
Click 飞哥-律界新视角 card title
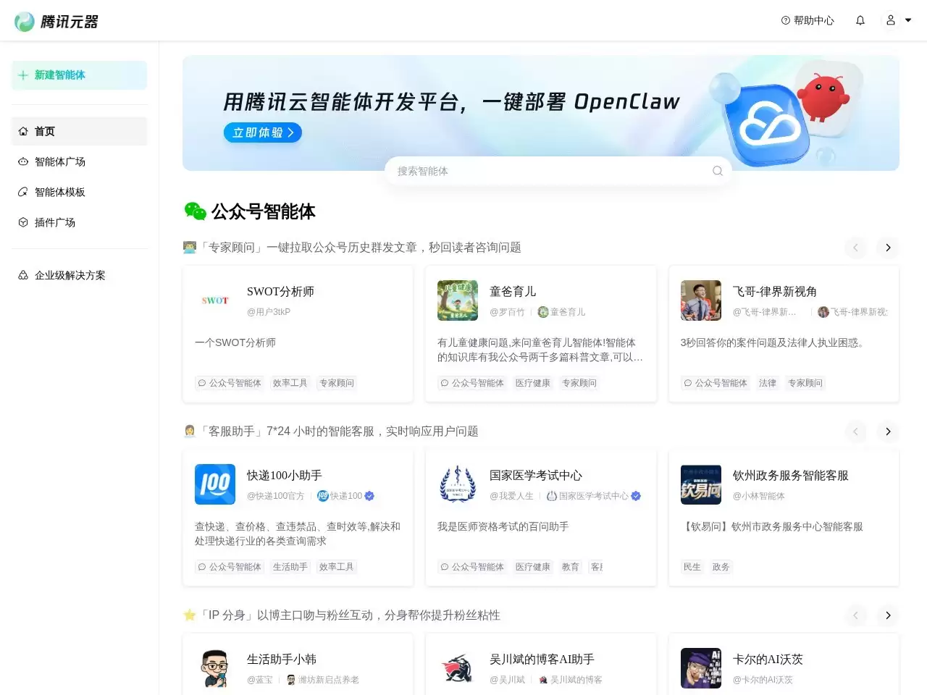pos(775,292)
